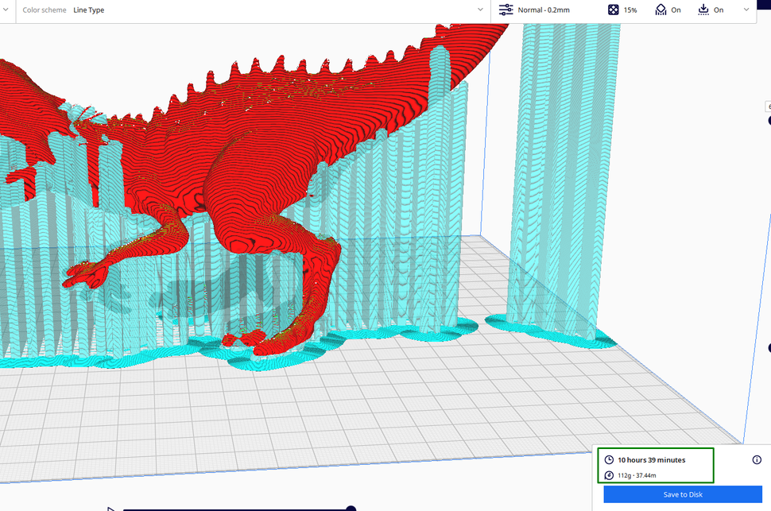Click the Color scheme menu label
This screenshot has width=771, height=511.
tap(44, 10)
